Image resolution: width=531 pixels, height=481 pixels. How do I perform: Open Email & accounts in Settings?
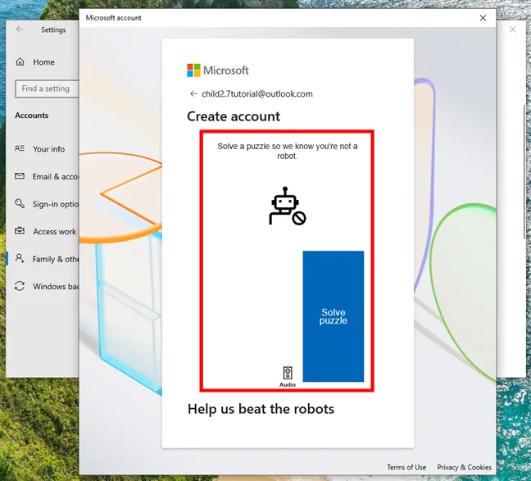pos(43,176)
